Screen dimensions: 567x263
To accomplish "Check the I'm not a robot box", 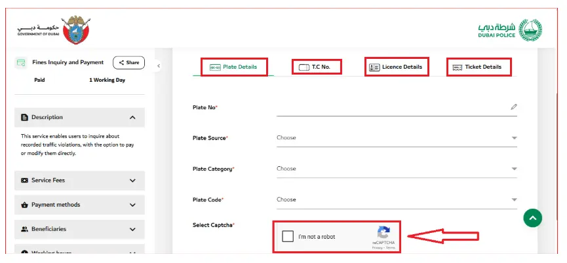I will tap(288, 237).
